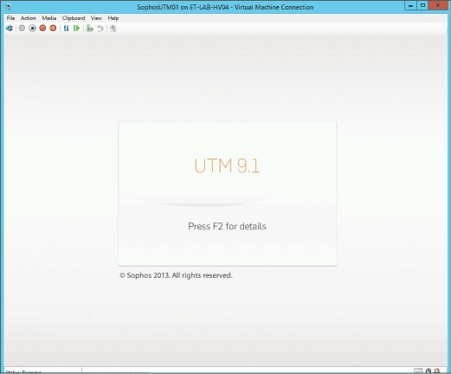The height and width of the screenshot is (374, 451).
Task: Close the Virtual Machine Connection window
Action: [438, 5]
